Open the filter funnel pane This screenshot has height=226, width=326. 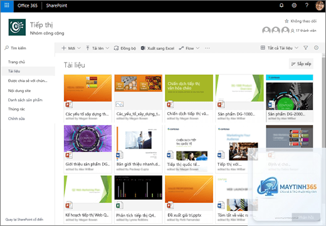[305, 48]
